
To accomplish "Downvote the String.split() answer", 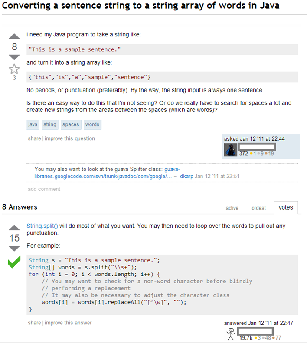I will point(14,249).
